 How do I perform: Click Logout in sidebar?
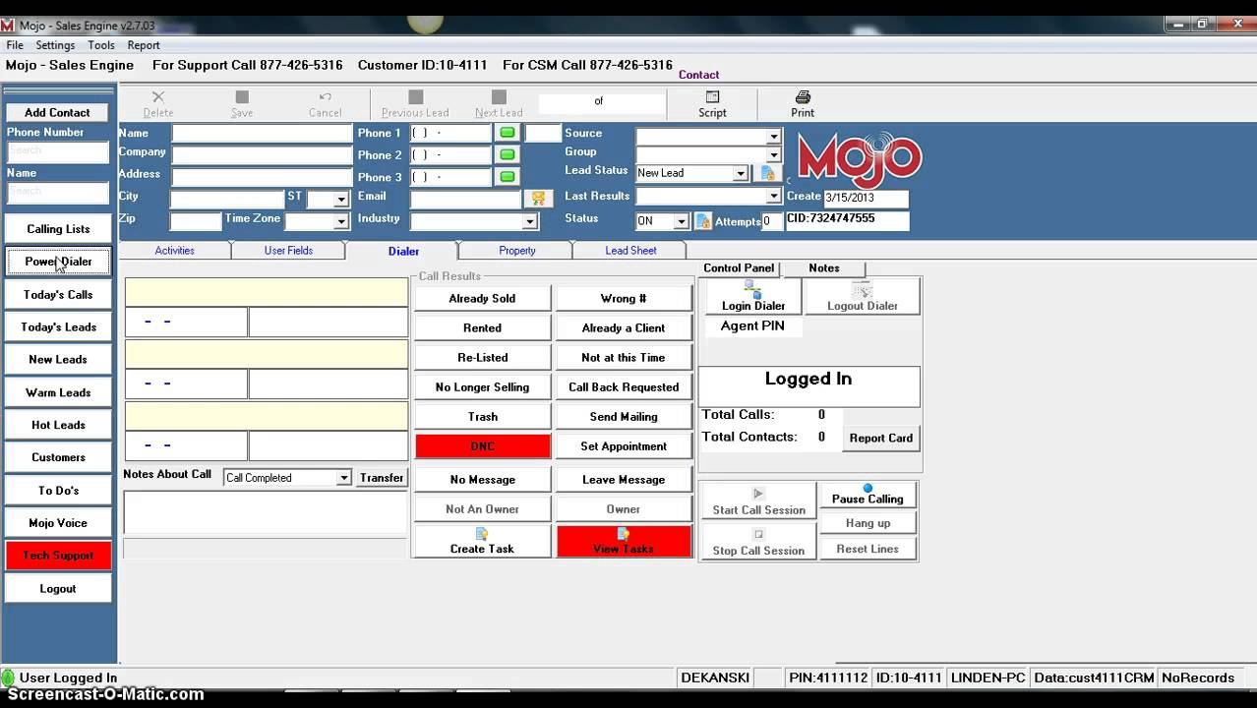coord(58,589)
